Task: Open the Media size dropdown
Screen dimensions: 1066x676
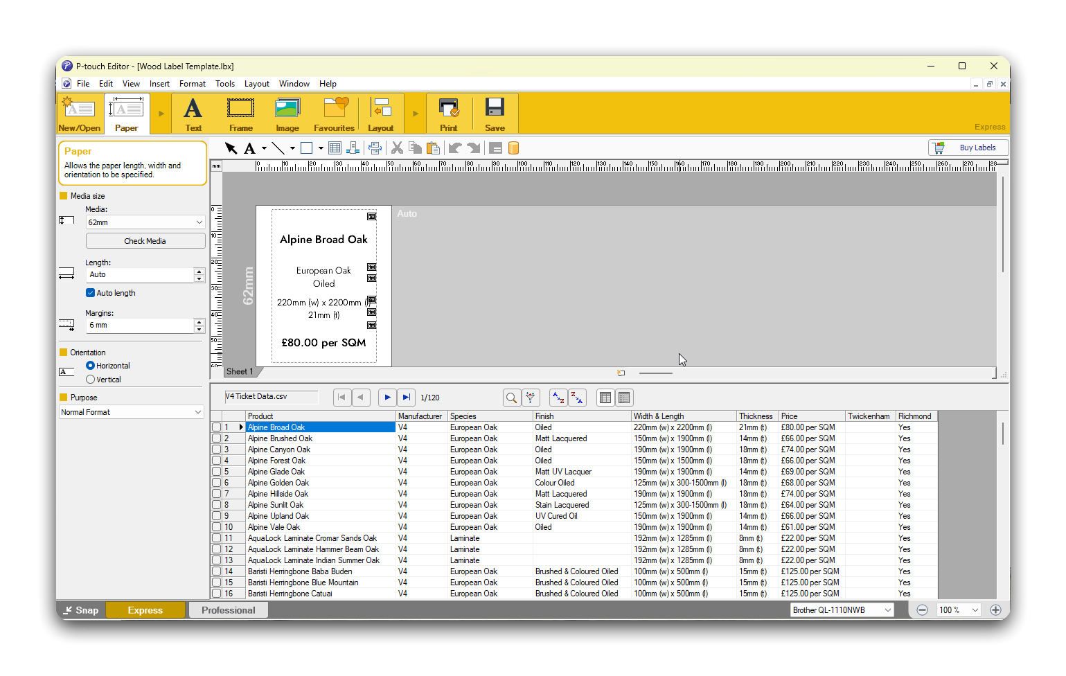Action: coord(145,222)
